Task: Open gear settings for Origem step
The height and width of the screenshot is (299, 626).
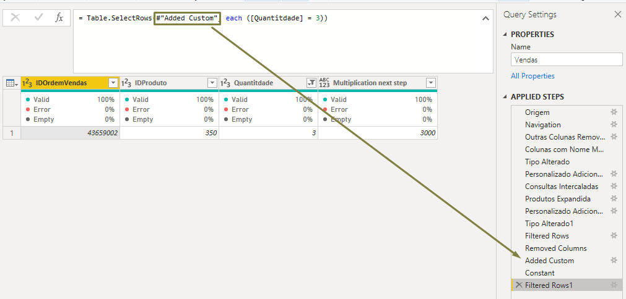Action: pos(614,112)
